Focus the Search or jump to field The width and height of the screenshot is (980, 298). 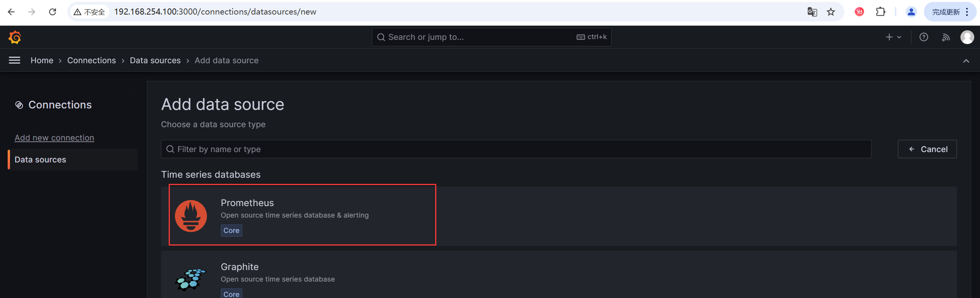[x=491, y=37]
